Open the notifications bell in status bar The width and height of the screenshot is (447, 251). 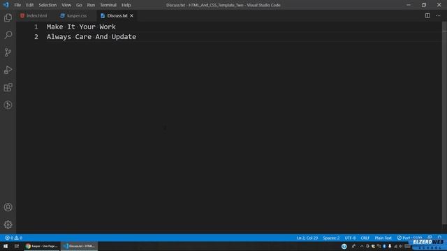[439, 238]
